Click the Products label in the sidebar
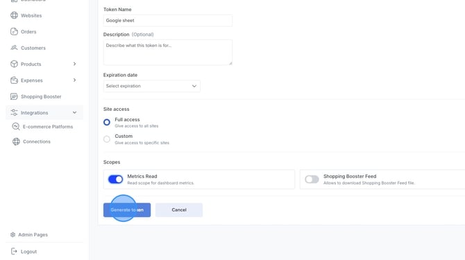 tap(31, 64)
